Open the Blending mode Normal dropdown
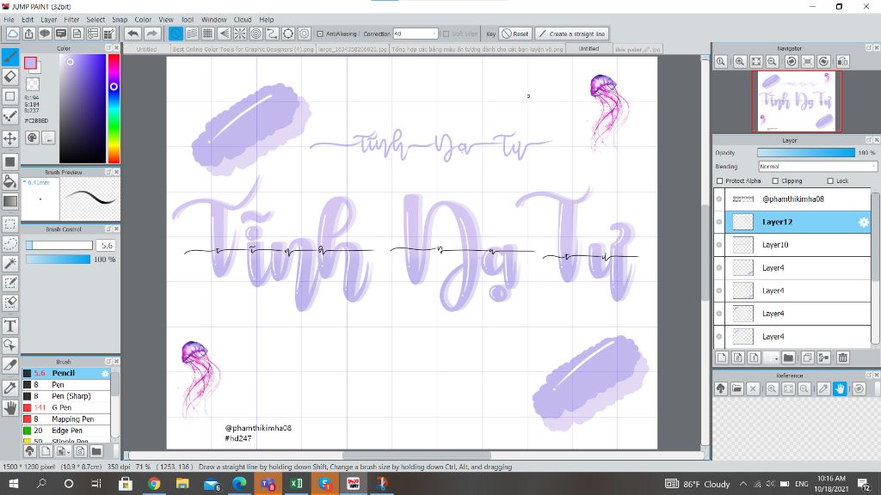The width and height of the screenshot is (881, 495). pos(817,166)
